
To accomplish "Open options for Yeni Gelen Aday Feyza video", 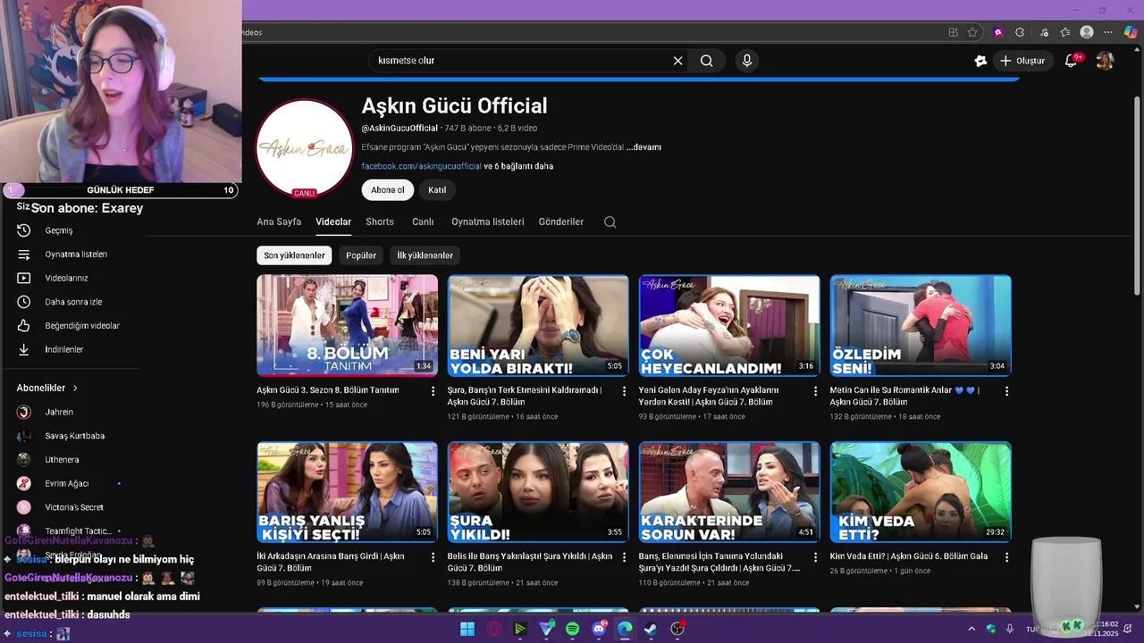I will 816,391.
